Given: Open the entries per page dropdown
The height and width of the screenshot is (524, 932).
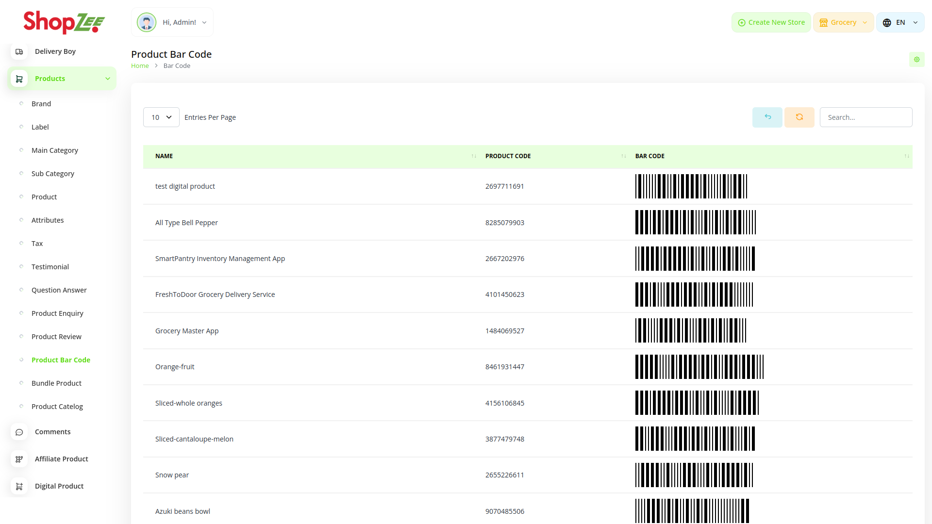Looking at the screenshot, I should (161, 117).
